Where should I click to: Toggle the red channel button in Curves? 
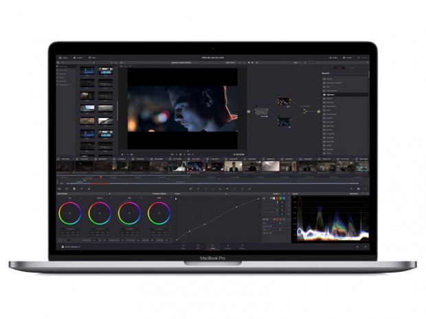277,199
